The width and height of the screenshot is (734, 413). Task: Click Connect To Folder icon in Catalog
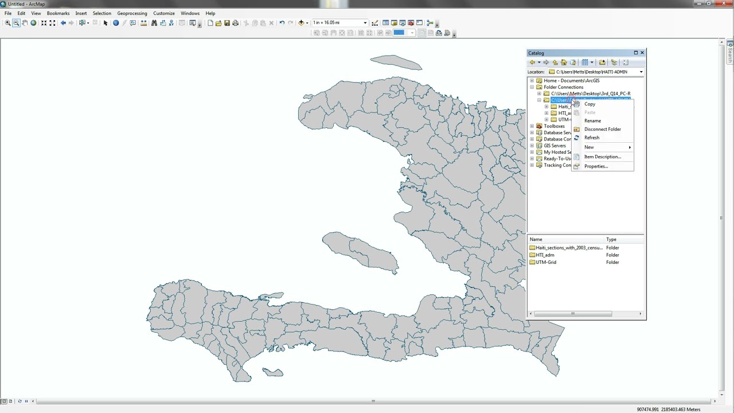602,63
